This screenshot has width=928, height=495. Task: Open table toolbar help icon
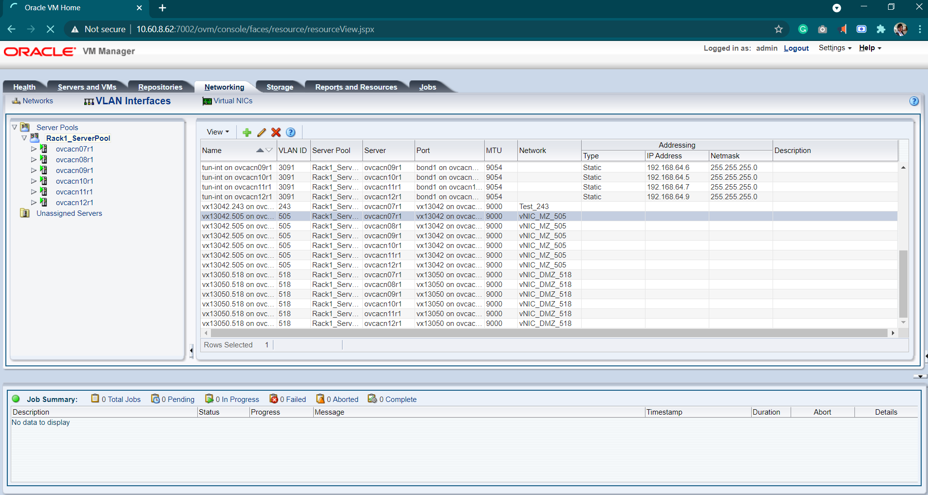[291, 132]
